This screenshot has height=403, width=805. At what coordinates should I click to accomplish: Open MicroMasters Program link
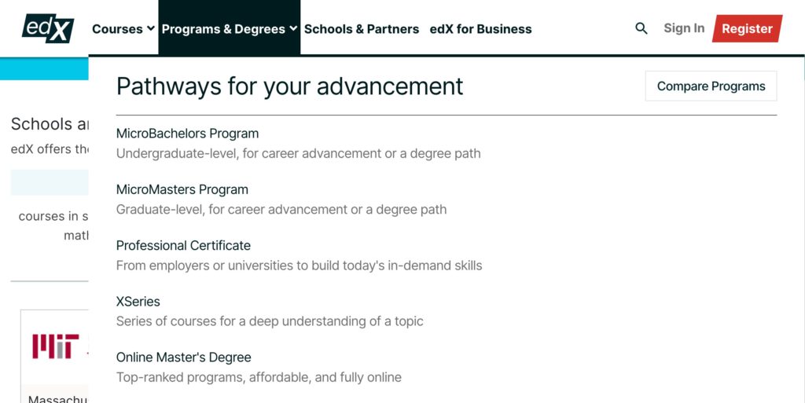[x=182, y=189]
